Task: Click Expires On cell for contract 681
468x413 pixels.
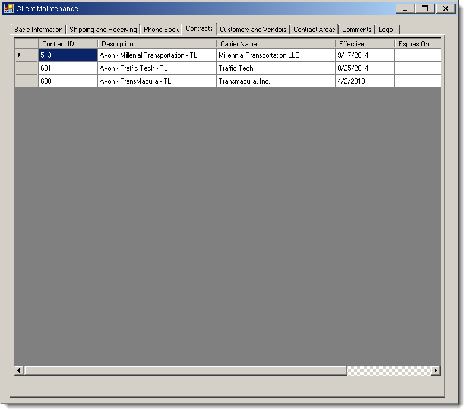Action: click(x=418, y=68)
